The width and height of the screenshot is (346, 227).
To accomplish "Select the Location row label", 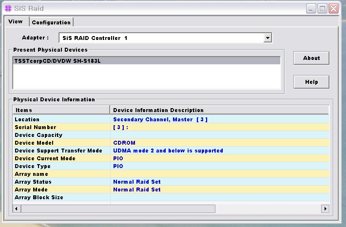I will 27,119.
